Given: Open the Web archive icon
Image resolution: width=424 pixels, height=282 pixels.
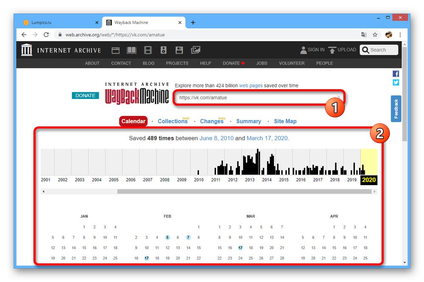Looking at the screenshot, I should pos(115,50).
